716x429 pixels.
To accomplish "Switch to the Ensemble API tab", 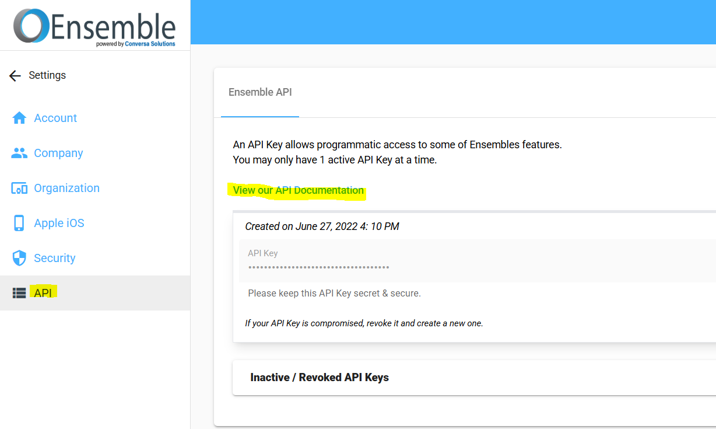I will tap(260, 92).
